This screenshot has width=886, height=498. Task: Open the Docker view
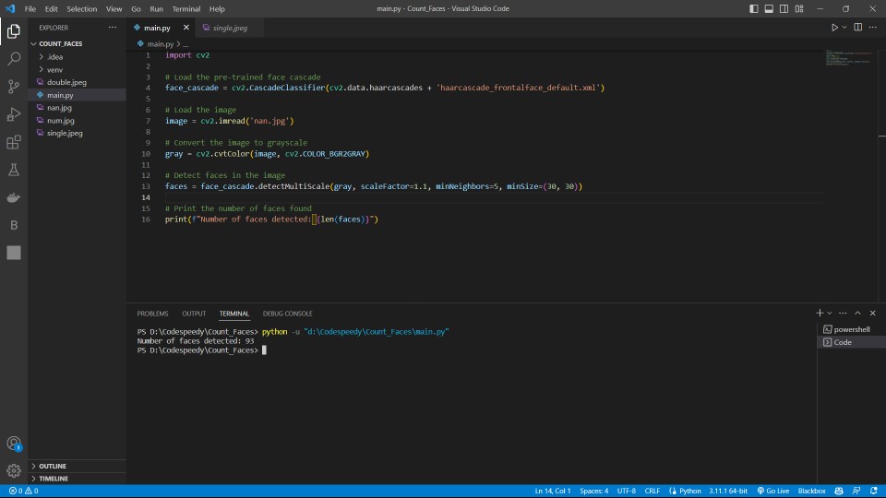(14, 197)
